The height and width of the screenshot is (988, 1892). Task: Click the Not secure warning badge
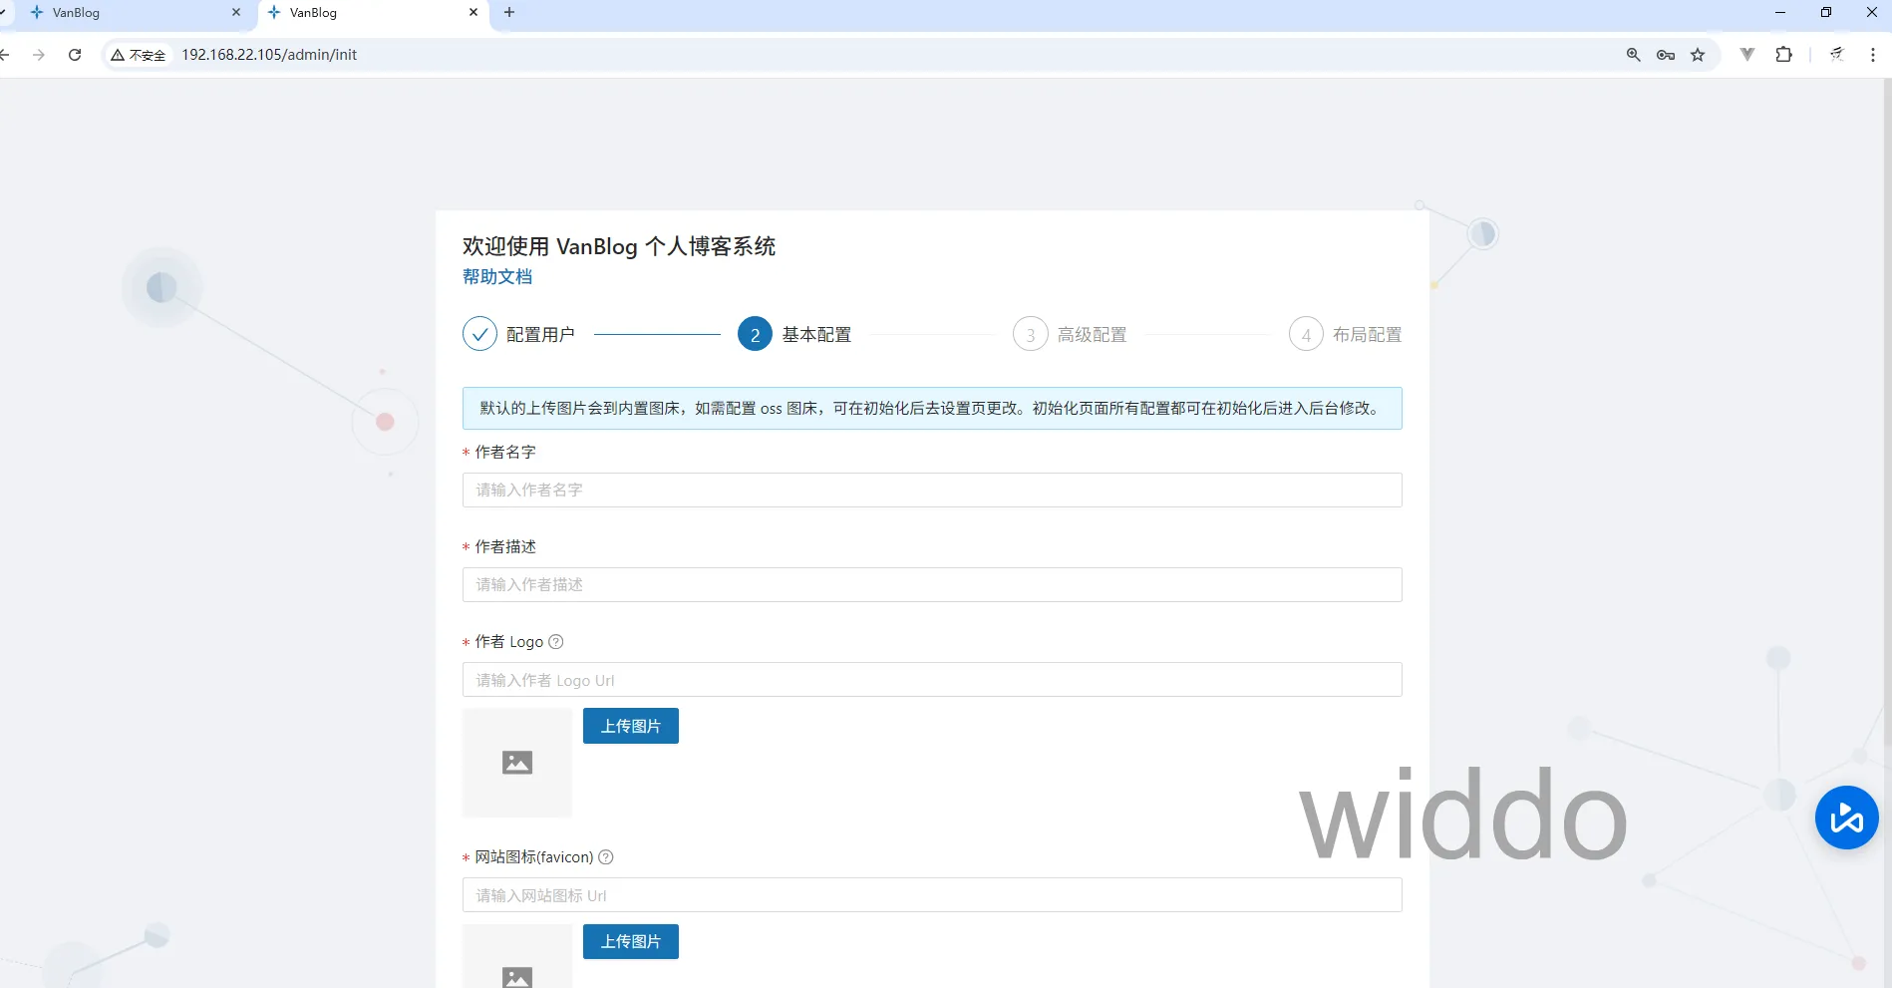click(x=139, y=55)
